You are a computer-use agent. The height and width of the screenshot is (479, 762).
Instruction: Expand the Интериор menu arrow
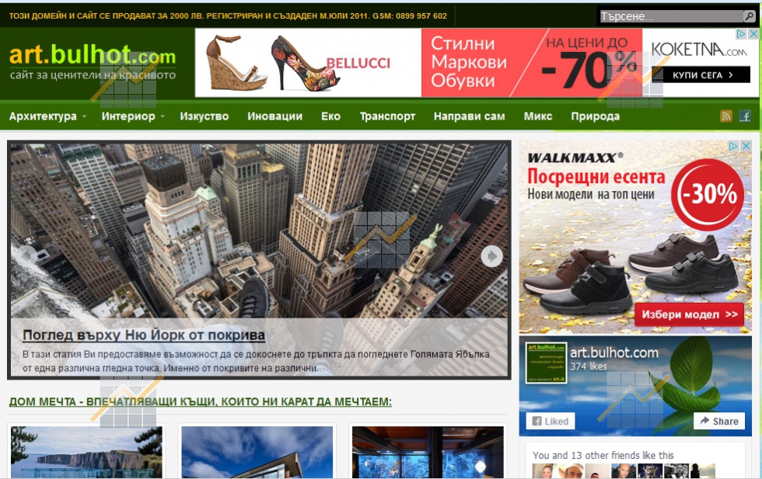163,116
